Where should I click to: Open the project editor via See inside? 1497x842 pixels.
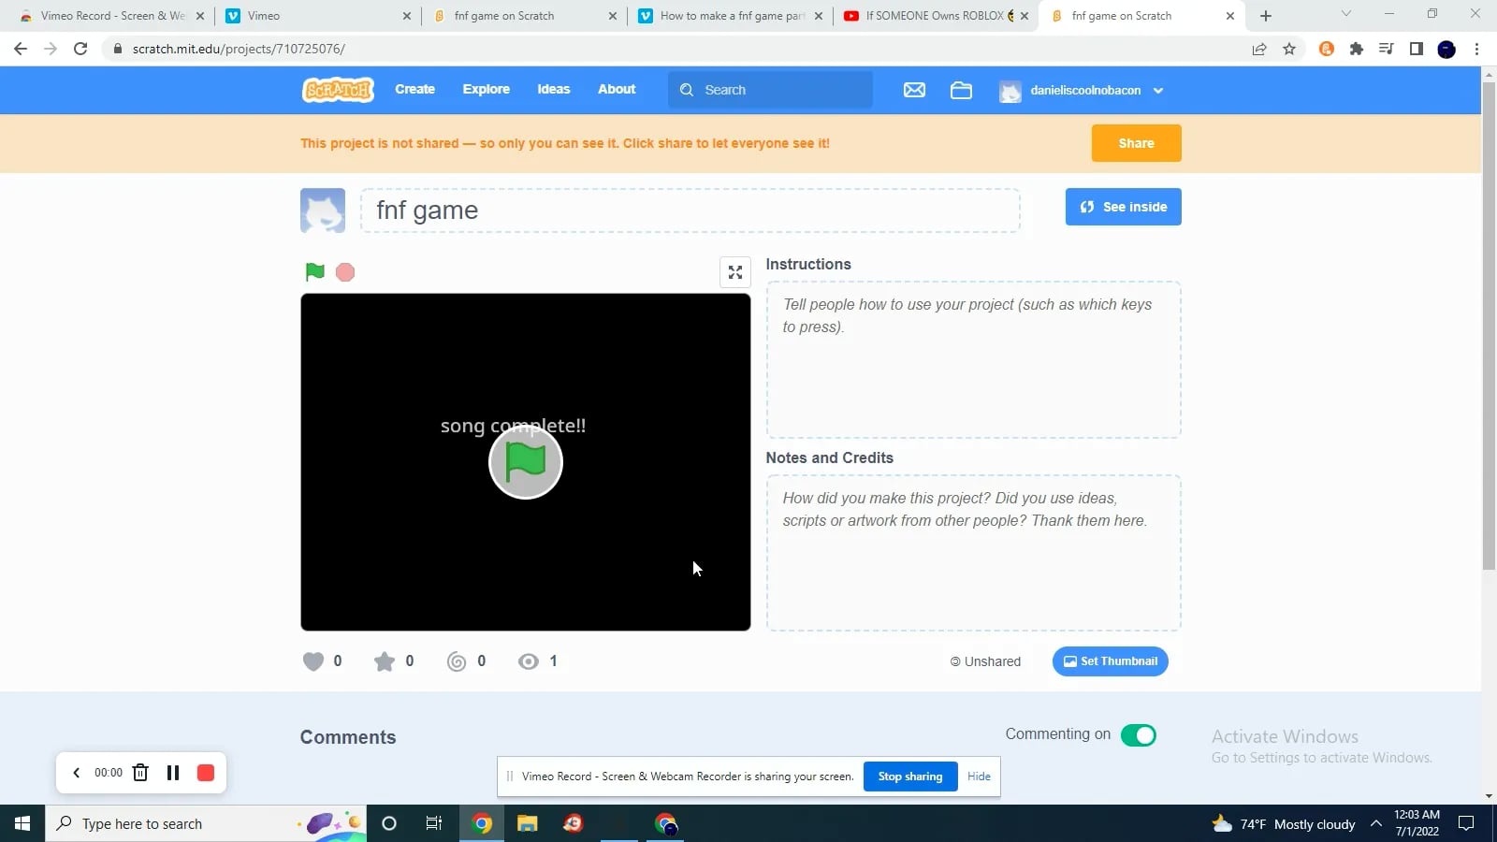[x=1123, y=206]
